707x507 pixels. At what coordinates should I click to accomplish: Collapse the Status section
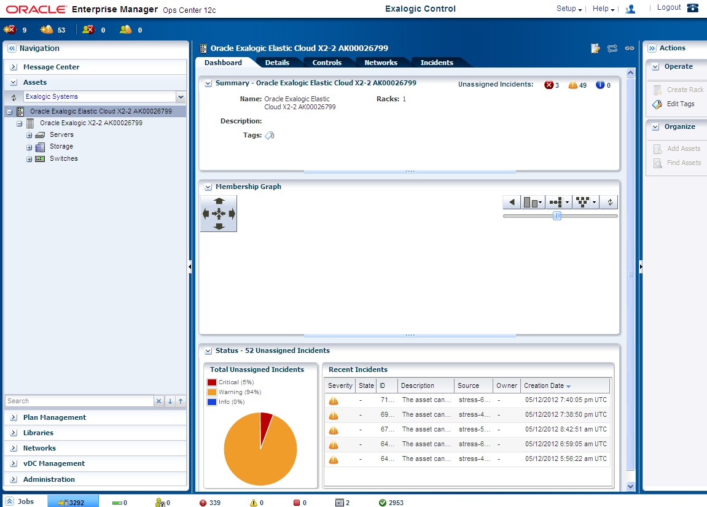tap(208, 351)
